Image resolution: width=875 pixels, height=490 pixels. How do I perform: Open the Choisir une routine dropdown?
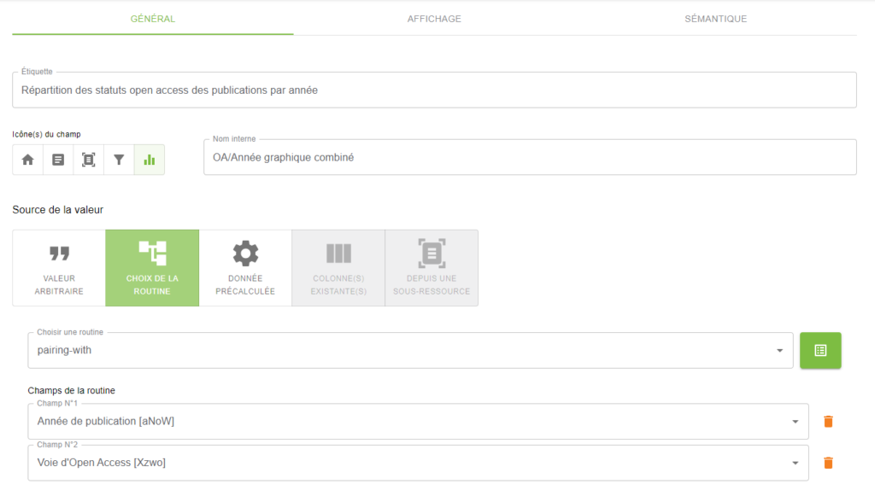tap(410, 350)
